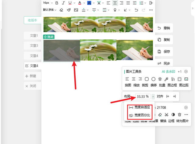Click 复制 copy side button
Image resolution: width=195 pixels, height=144 pixels.
164,40
